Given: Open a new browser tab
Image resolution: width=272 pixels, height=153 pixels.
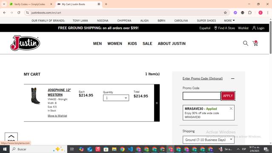Looking at the screenshot, I should [x=106, y=4].
